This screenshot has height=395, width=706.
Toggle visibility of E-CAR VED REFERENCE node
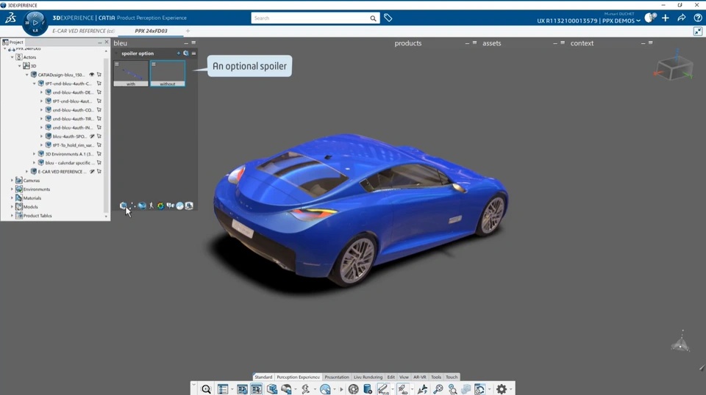point(92,172)
